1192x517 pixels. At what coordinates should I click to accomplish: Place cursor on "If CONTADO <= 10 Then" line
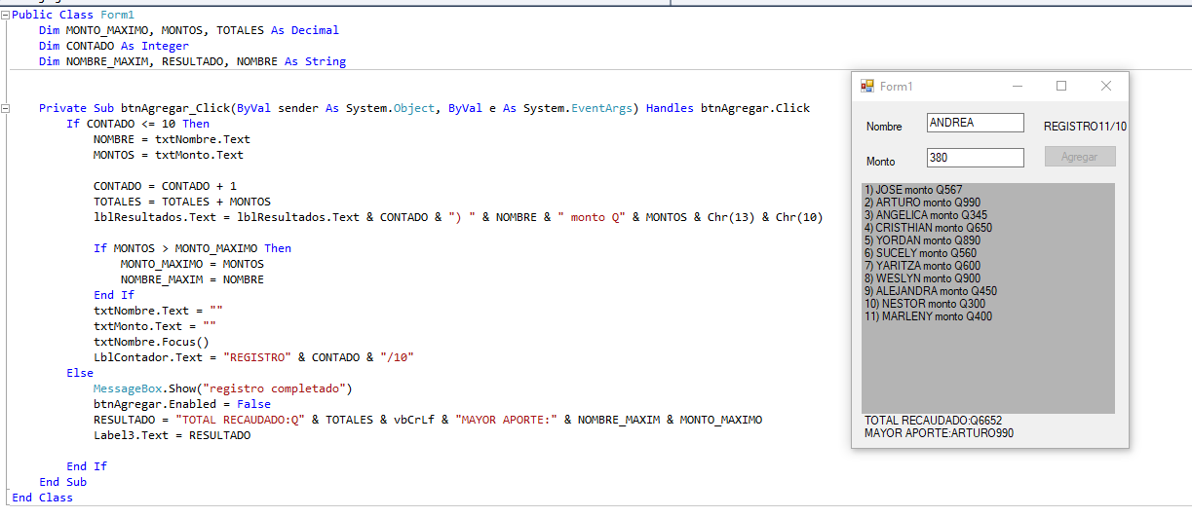[137, 124]
